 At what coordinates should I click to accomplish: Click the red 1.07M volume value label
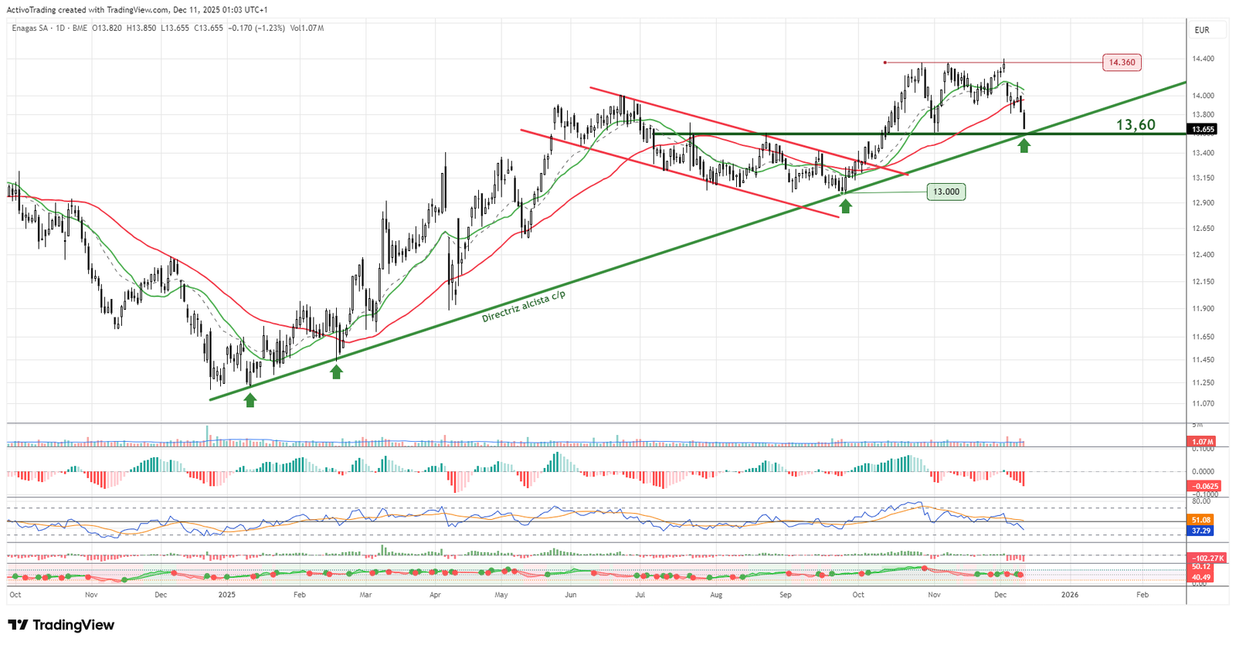pyautogui.click(x=1201, y=441)
